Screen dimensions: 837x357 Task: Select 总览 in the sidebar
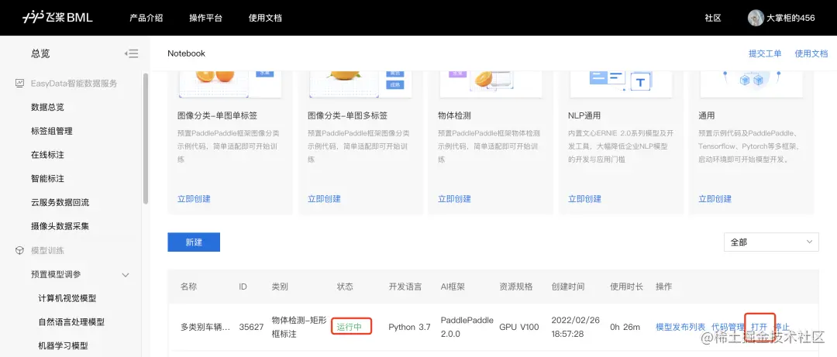[40, 53]
